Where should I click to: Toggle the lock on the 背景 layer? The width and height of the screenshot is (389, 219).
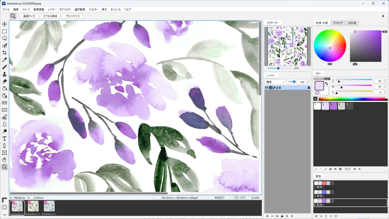(309, 88)
